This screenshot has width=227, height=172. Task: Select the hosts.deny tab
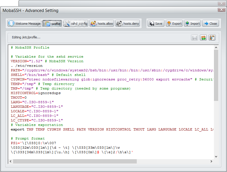coord(127,24)
